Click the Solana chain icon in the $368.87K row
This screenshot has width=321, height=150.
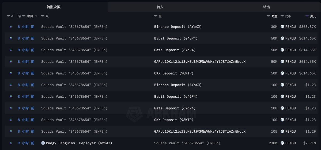[x=11, y=27]
